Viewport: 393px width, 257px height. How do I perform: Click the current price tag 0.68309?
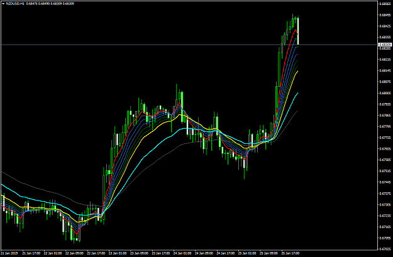click(x=385, y=45)
